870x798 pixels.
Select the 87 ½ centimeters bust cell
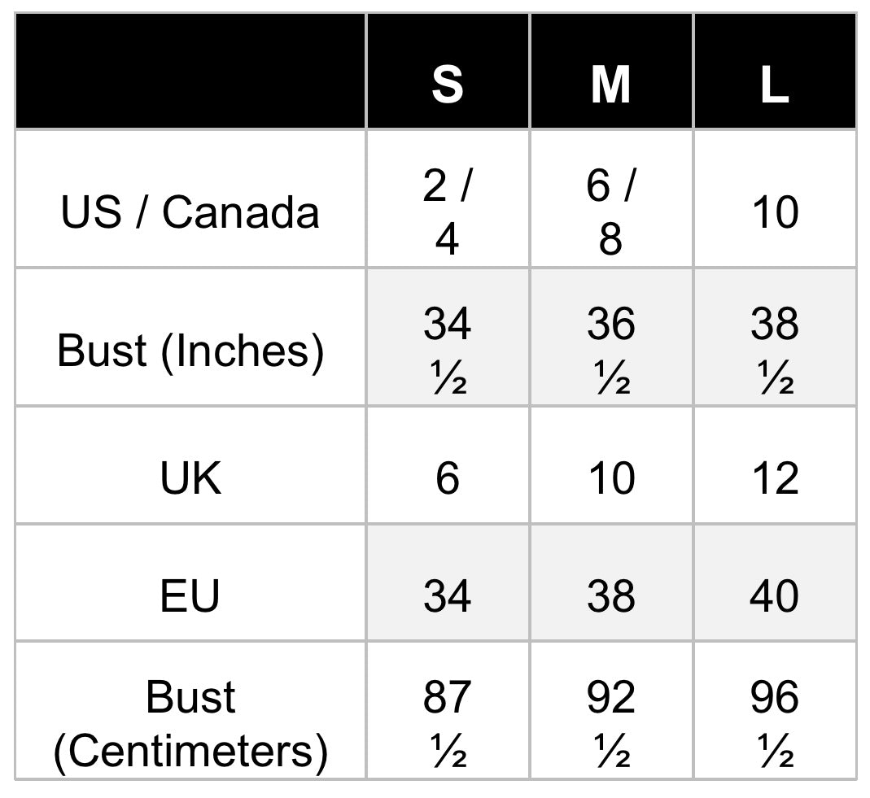(447, 724)
